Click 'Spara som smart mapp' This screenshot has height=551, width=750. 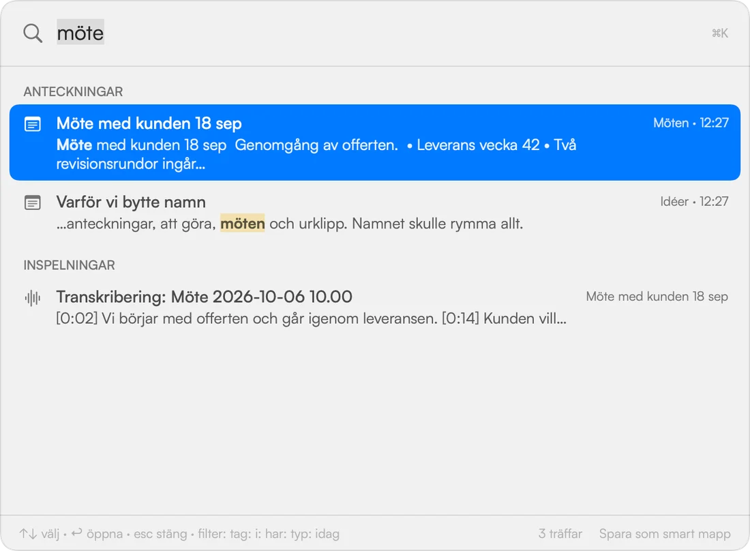point(665,534)
